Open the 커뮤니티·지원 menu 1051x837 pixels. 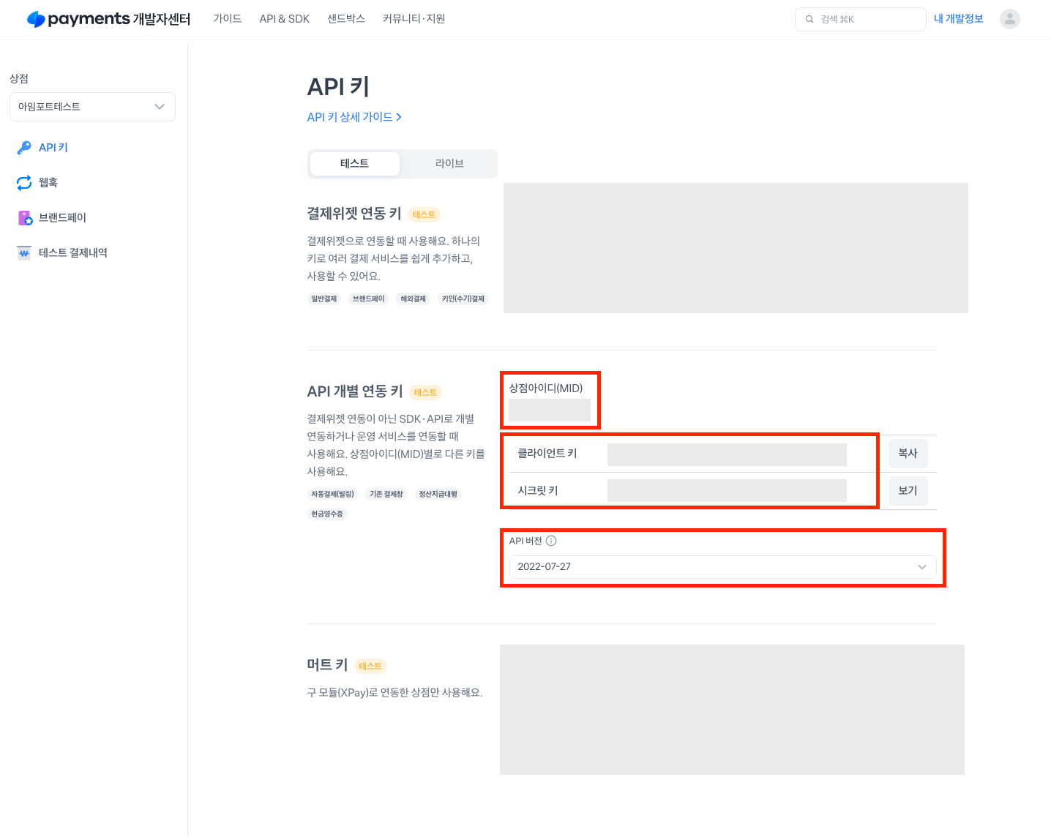point(414,19)
